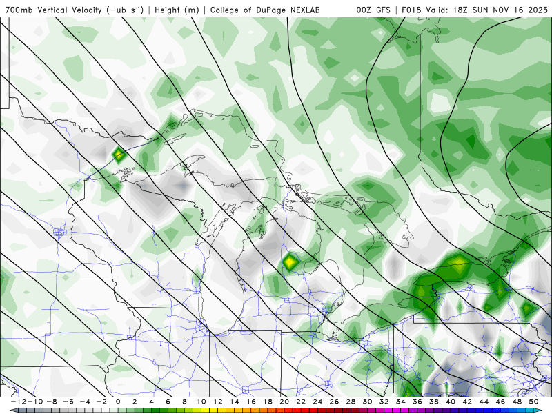Click the '50' value on color scale
This screenshot has width=552, height=414.
533,402
